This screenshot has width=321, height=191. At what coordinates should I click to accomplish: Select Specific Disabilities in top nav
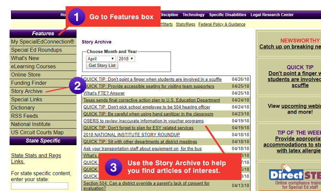pos(228,15)
